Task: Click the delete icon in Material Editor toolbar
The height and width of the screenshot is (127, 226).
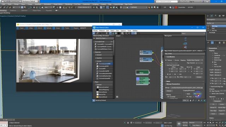Action: (107, 34)
